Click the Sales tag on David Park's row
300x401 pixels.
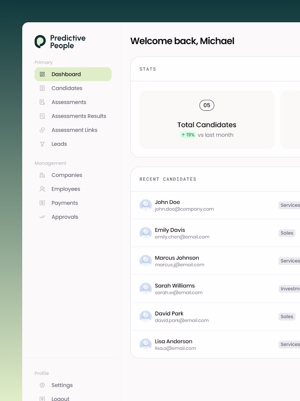287,316
